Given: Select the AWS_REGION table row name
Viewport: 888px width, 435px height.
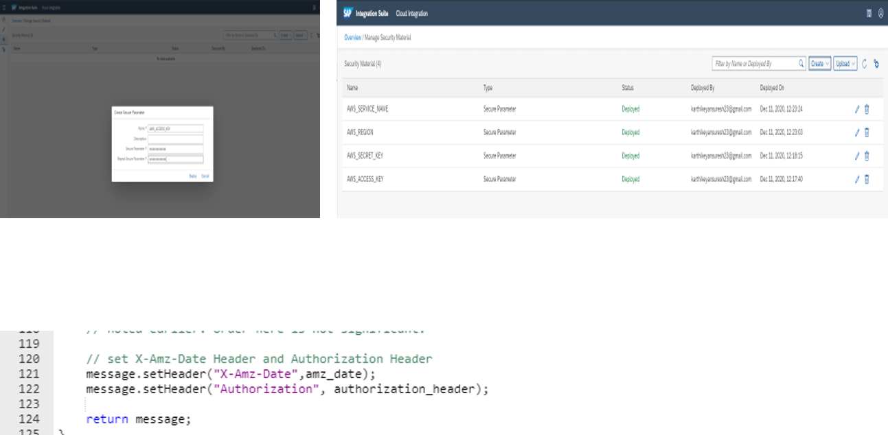Looking at the screenshot, I should pos(360,132).
